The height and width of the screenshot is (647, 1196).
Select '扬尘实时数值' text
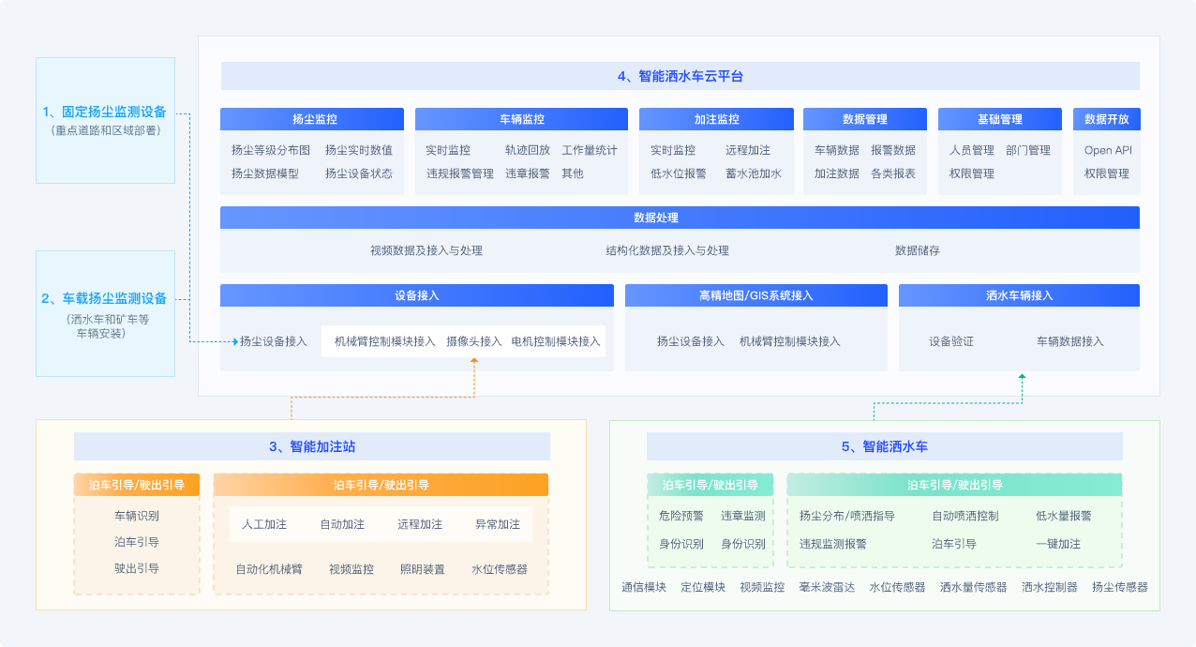pos(359,150)
